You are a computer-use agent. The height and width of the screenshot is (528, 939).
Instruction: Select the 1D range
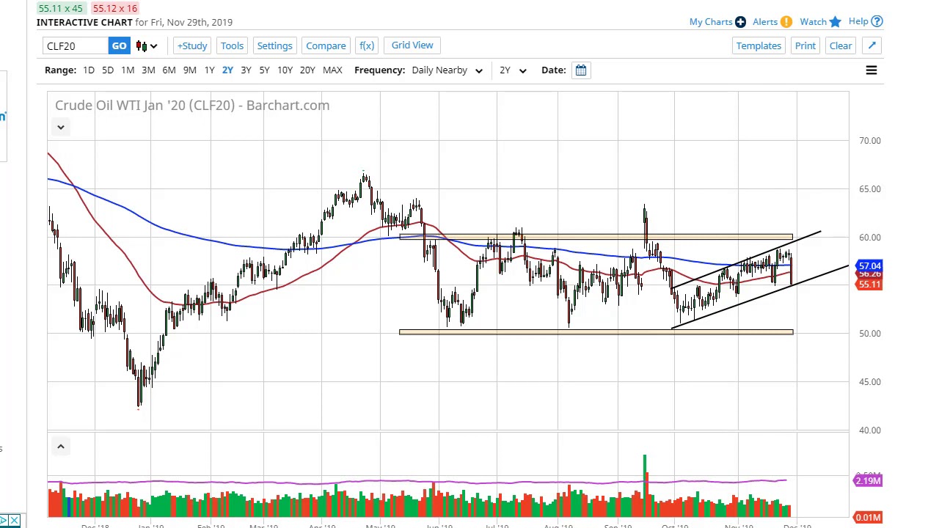[x=89, y=70]
